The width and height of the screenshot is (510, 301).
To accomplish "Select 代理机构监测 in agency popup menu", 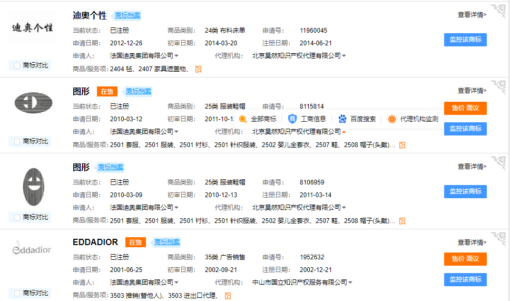I will point(419,119).
